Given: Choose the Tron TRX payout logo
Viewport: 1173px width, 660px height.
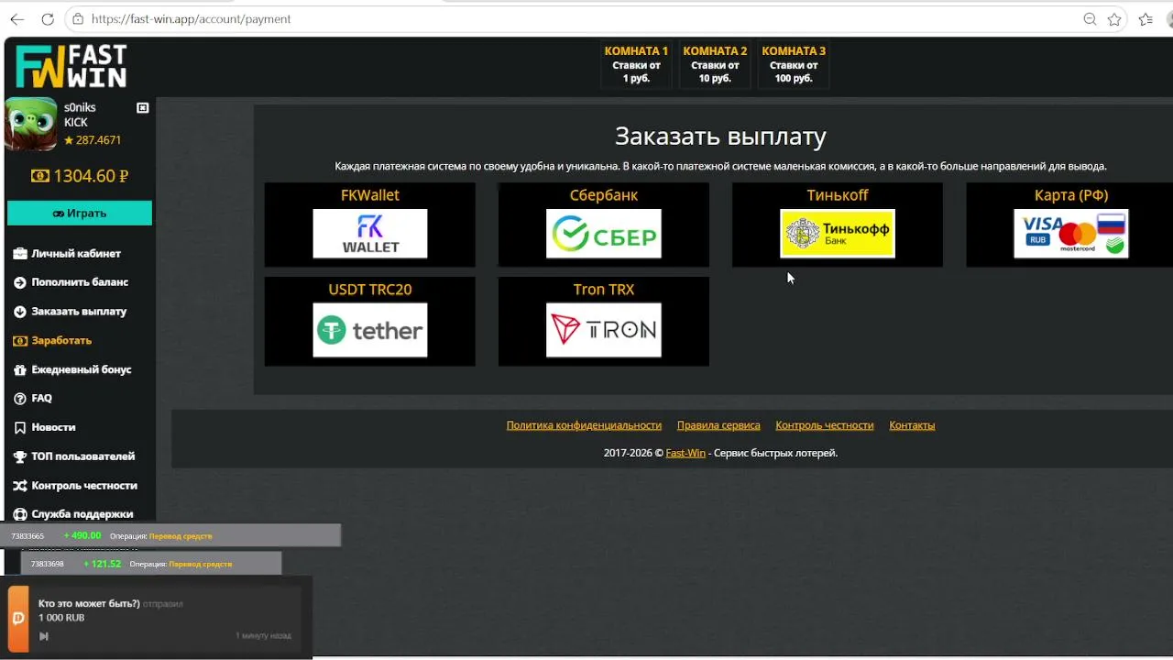Looking at the screenshot, I should point(604,330).
